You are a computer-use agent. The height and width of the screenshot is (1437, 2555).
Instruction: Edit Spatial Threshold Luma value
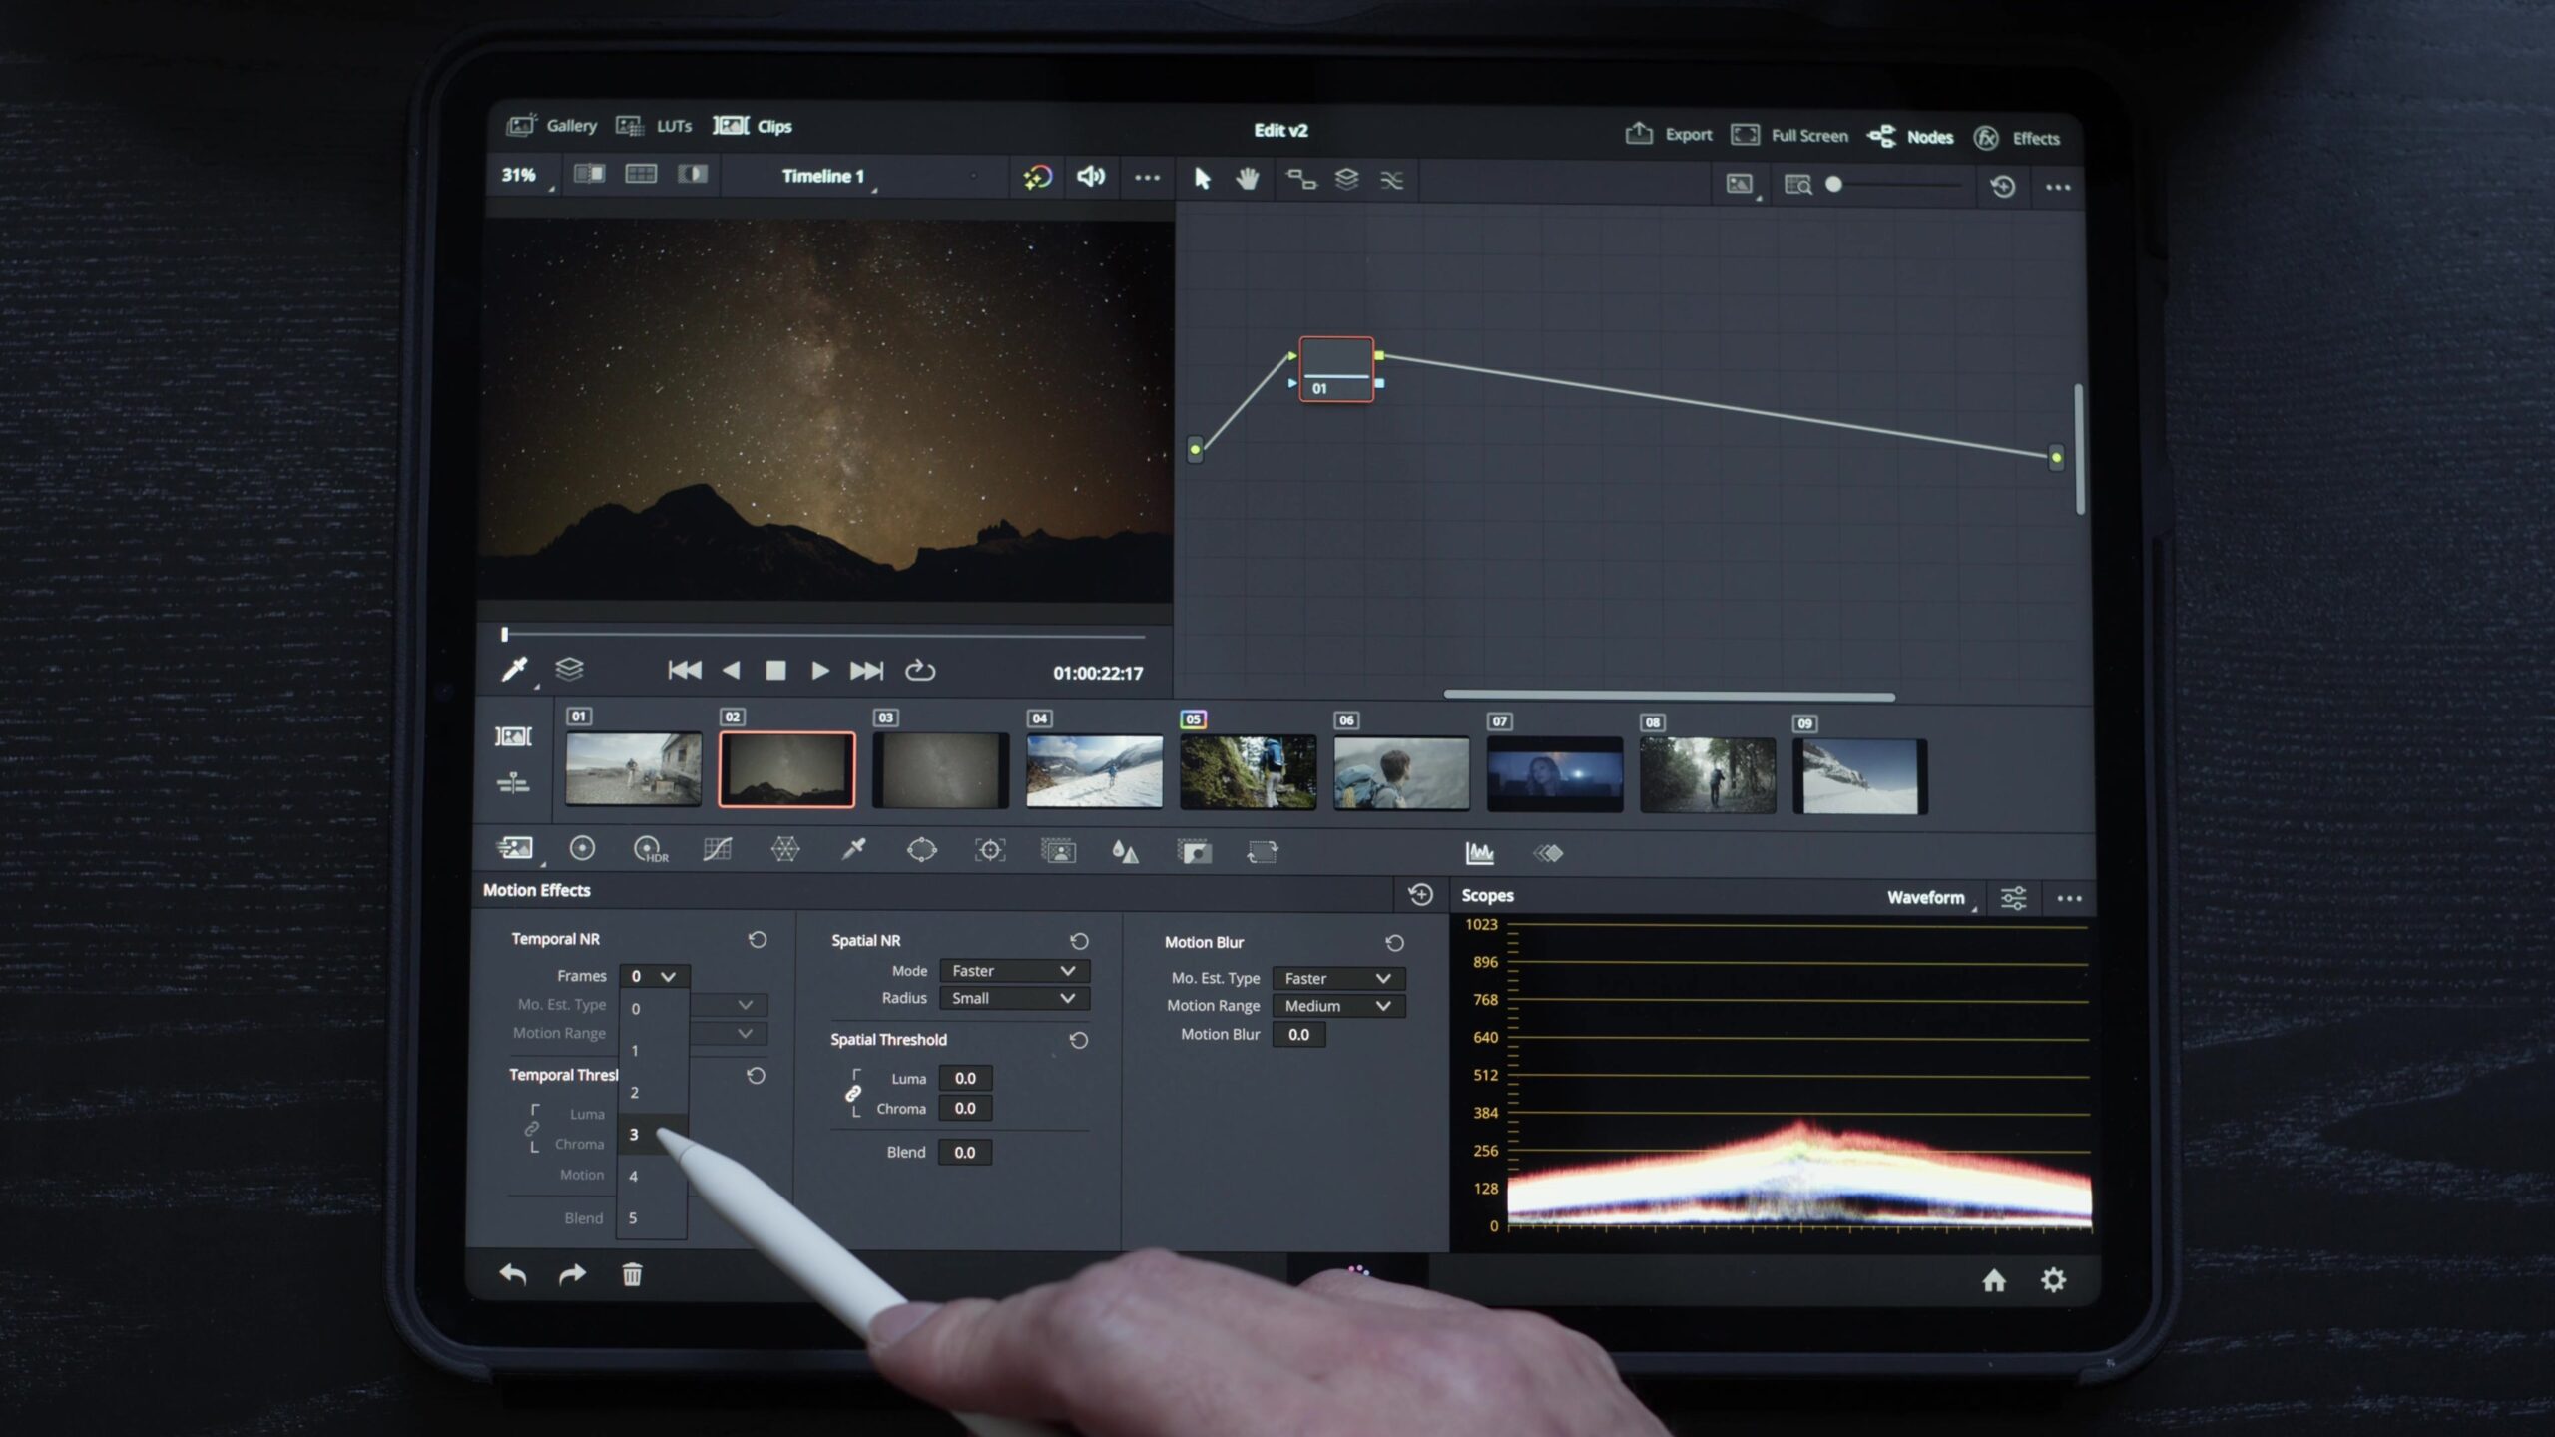coord(965,1078)
